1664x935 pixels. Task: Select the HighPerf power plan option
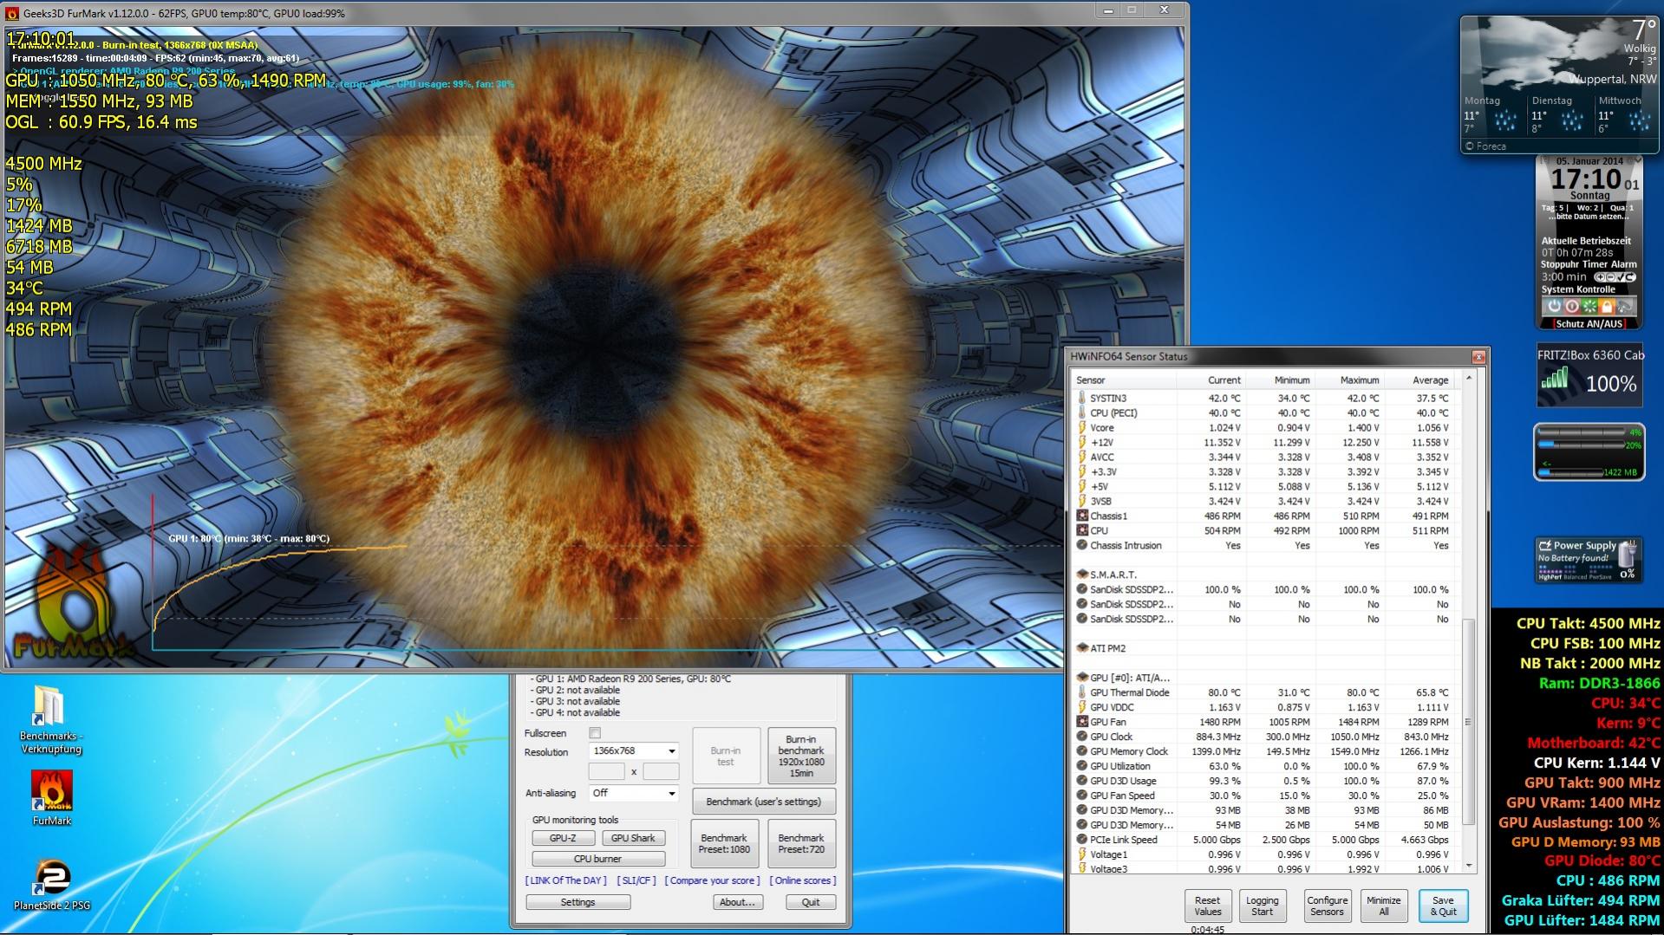1549,577
